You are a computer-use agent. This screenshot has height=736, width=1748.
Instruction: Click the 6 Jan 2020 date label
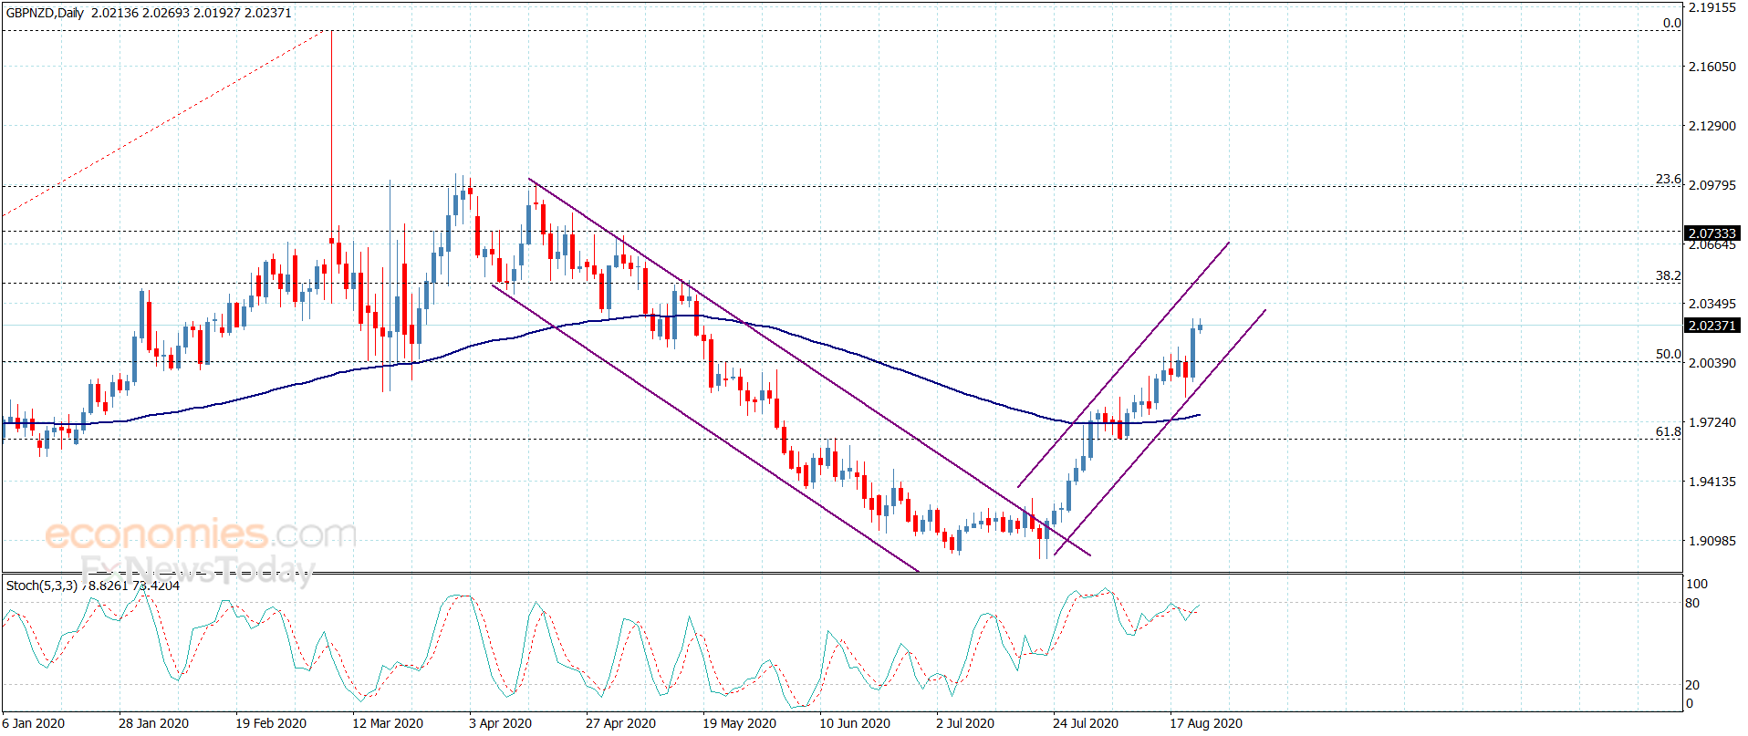(x=34, y=723)
